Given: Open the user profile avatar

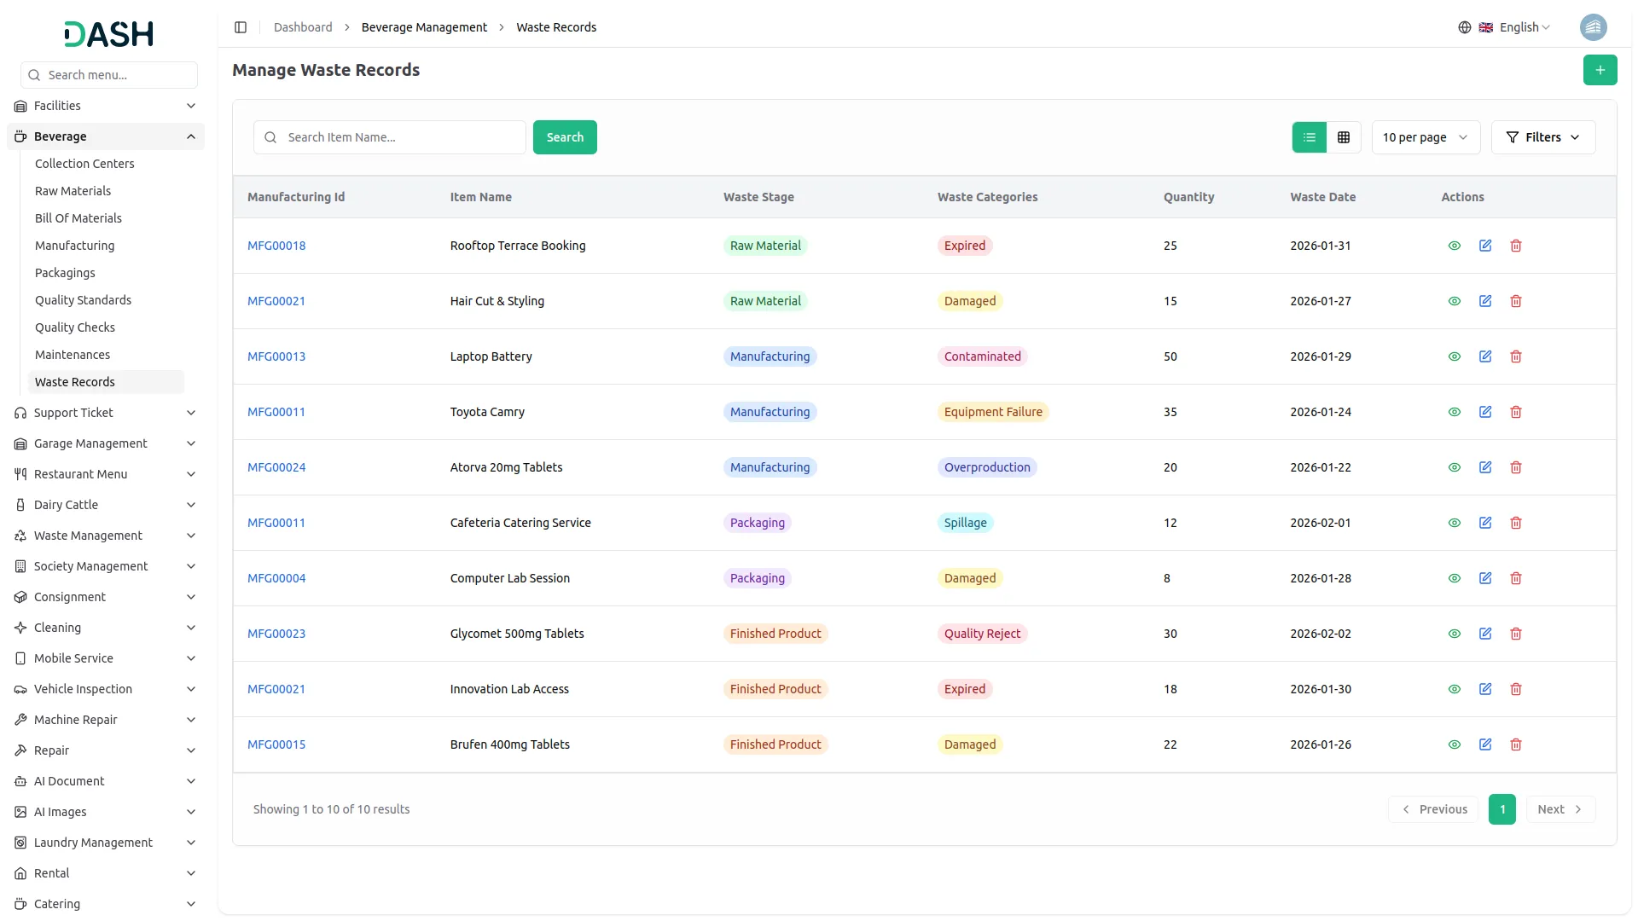Looking at the screenshot, I should pyautogui.click(x=1593, y=27).
